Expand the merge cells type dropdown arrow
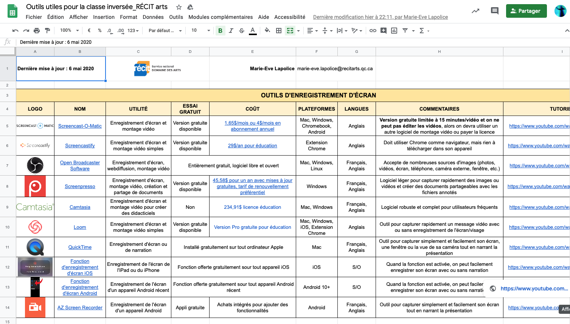 point(298,31)
